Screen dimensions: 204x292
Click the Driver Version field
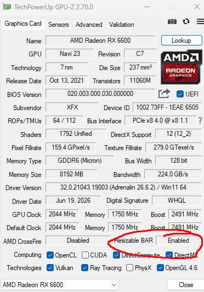pyautogui.click(x=123, y=187)
